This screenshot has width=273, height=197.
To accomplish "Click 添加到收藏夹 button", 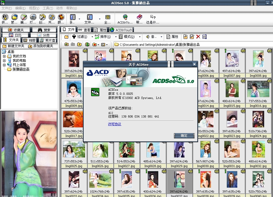I will (41, 46).
